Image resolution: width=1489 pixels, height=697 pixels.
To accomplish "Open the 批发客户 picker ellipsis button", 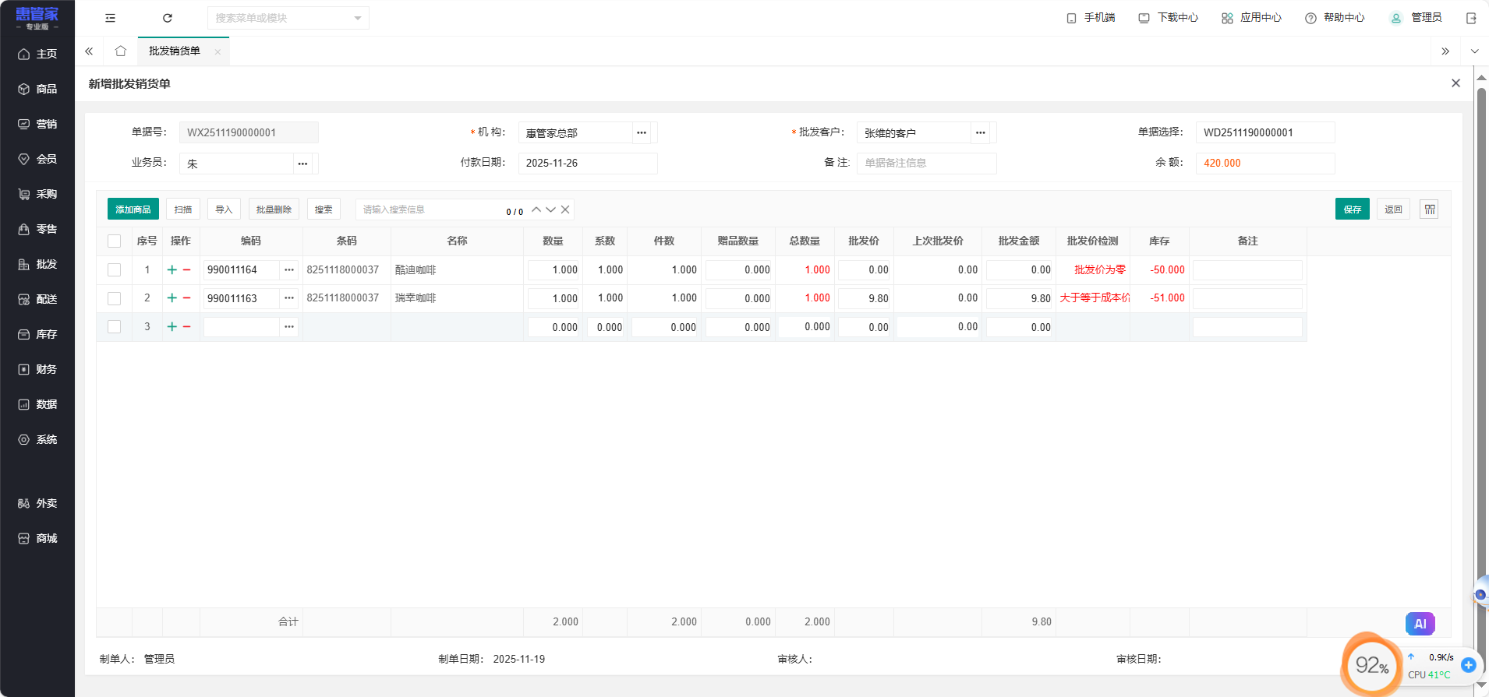I will click(981, 132).
